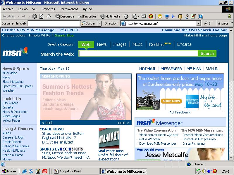Click the Search the Web text box

[x=138, y=53]
